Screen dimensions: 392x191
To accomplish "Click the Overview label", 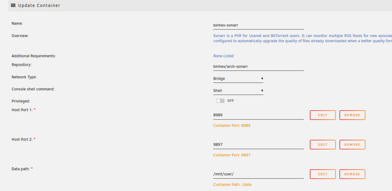I will click(20, 36).
